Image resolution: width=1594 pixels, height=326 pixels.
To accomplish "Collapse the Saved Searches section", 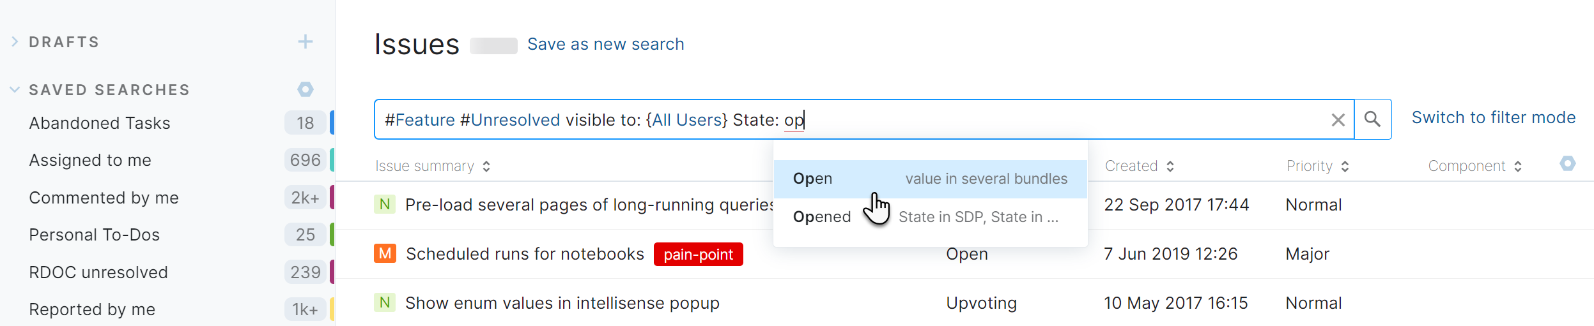I will coord(15,90).
